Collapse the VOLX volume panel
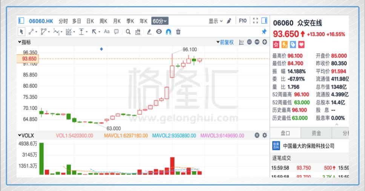 [x=20, y=136]
